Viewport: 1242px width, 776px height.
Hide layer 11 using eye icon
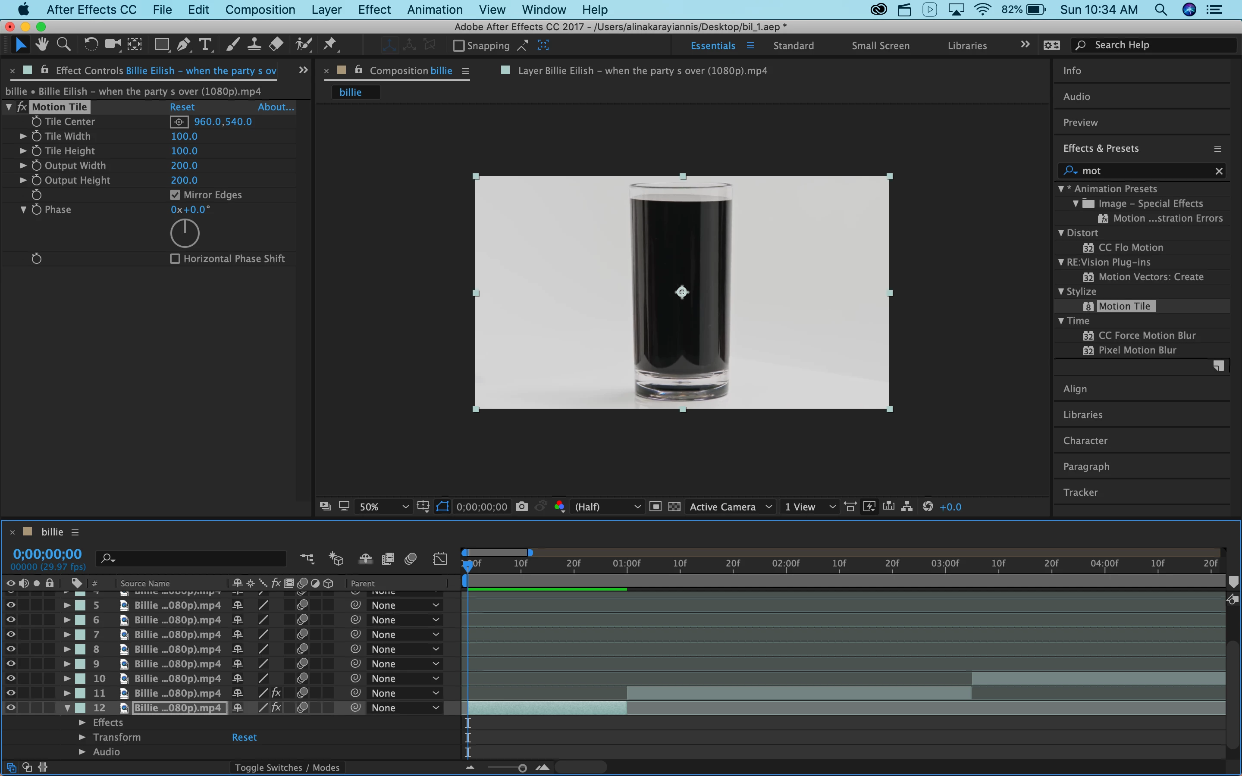(x=11, y=693)
